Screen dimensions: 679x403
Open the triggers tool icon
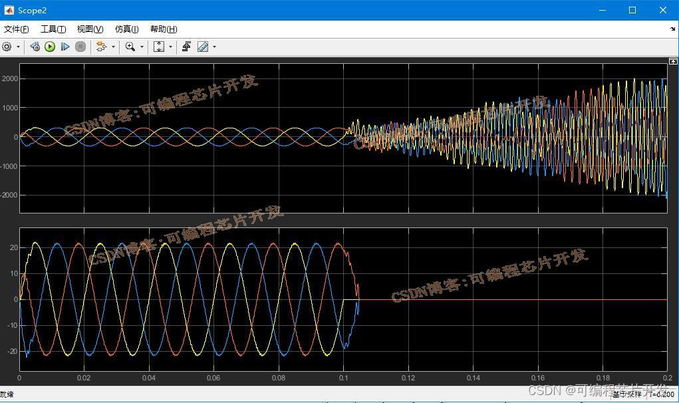point(187,47)
